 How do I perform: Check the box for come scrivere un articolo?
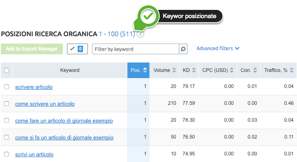(7, 104)
